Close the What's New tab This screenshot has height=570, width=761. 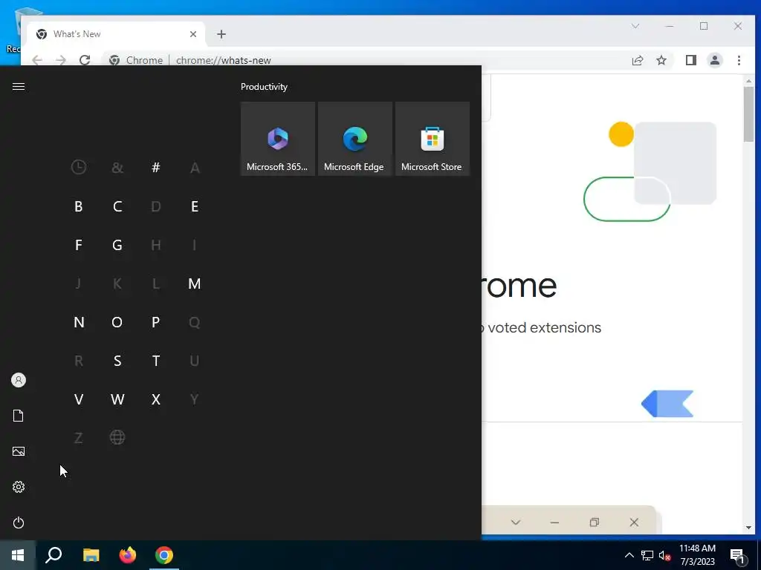coord(193,34)
